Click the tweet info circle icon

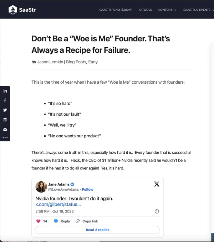157,211
